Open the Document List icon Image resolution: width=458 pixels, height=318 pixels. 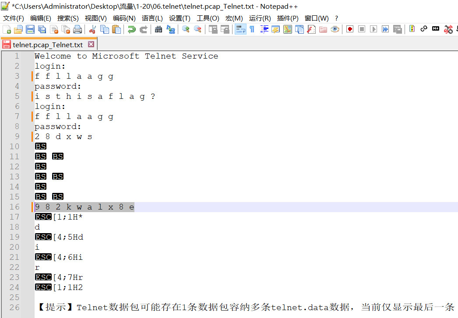299,29
